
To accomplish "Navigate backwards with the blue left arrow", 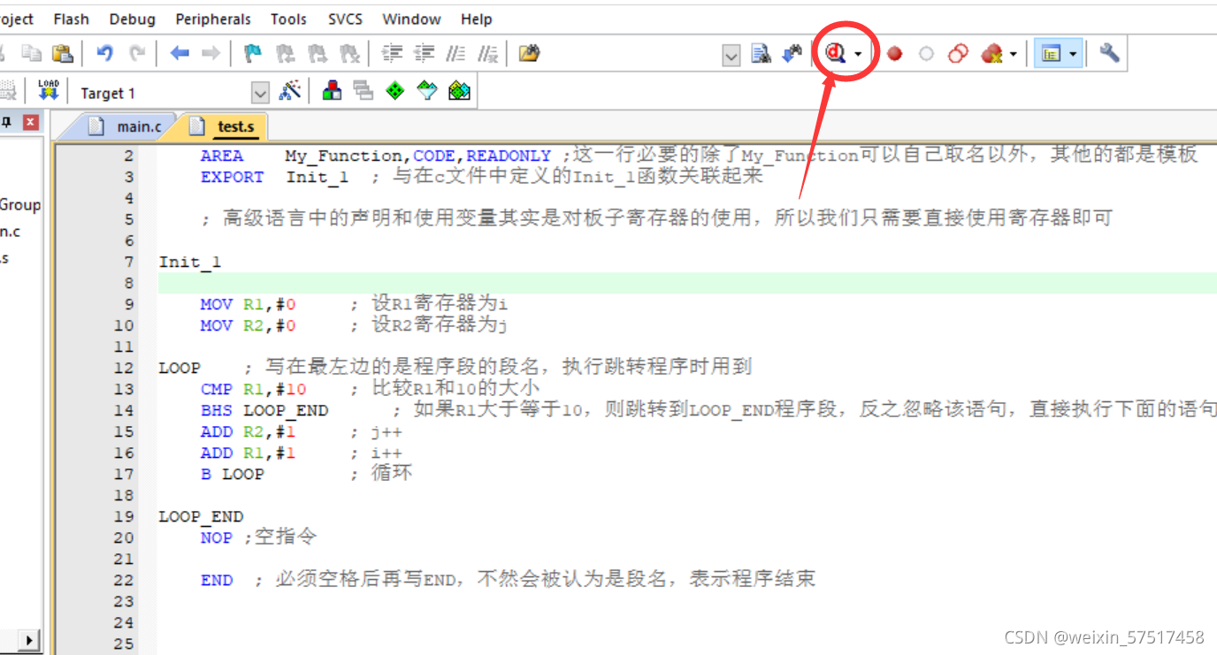I will [x=180, y=54].
